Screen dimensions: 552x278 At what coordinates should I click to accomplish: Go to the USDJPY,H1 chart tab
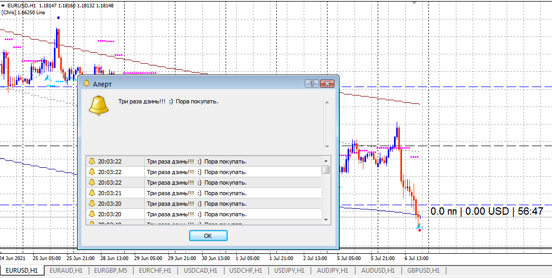[x=289, y=270]
